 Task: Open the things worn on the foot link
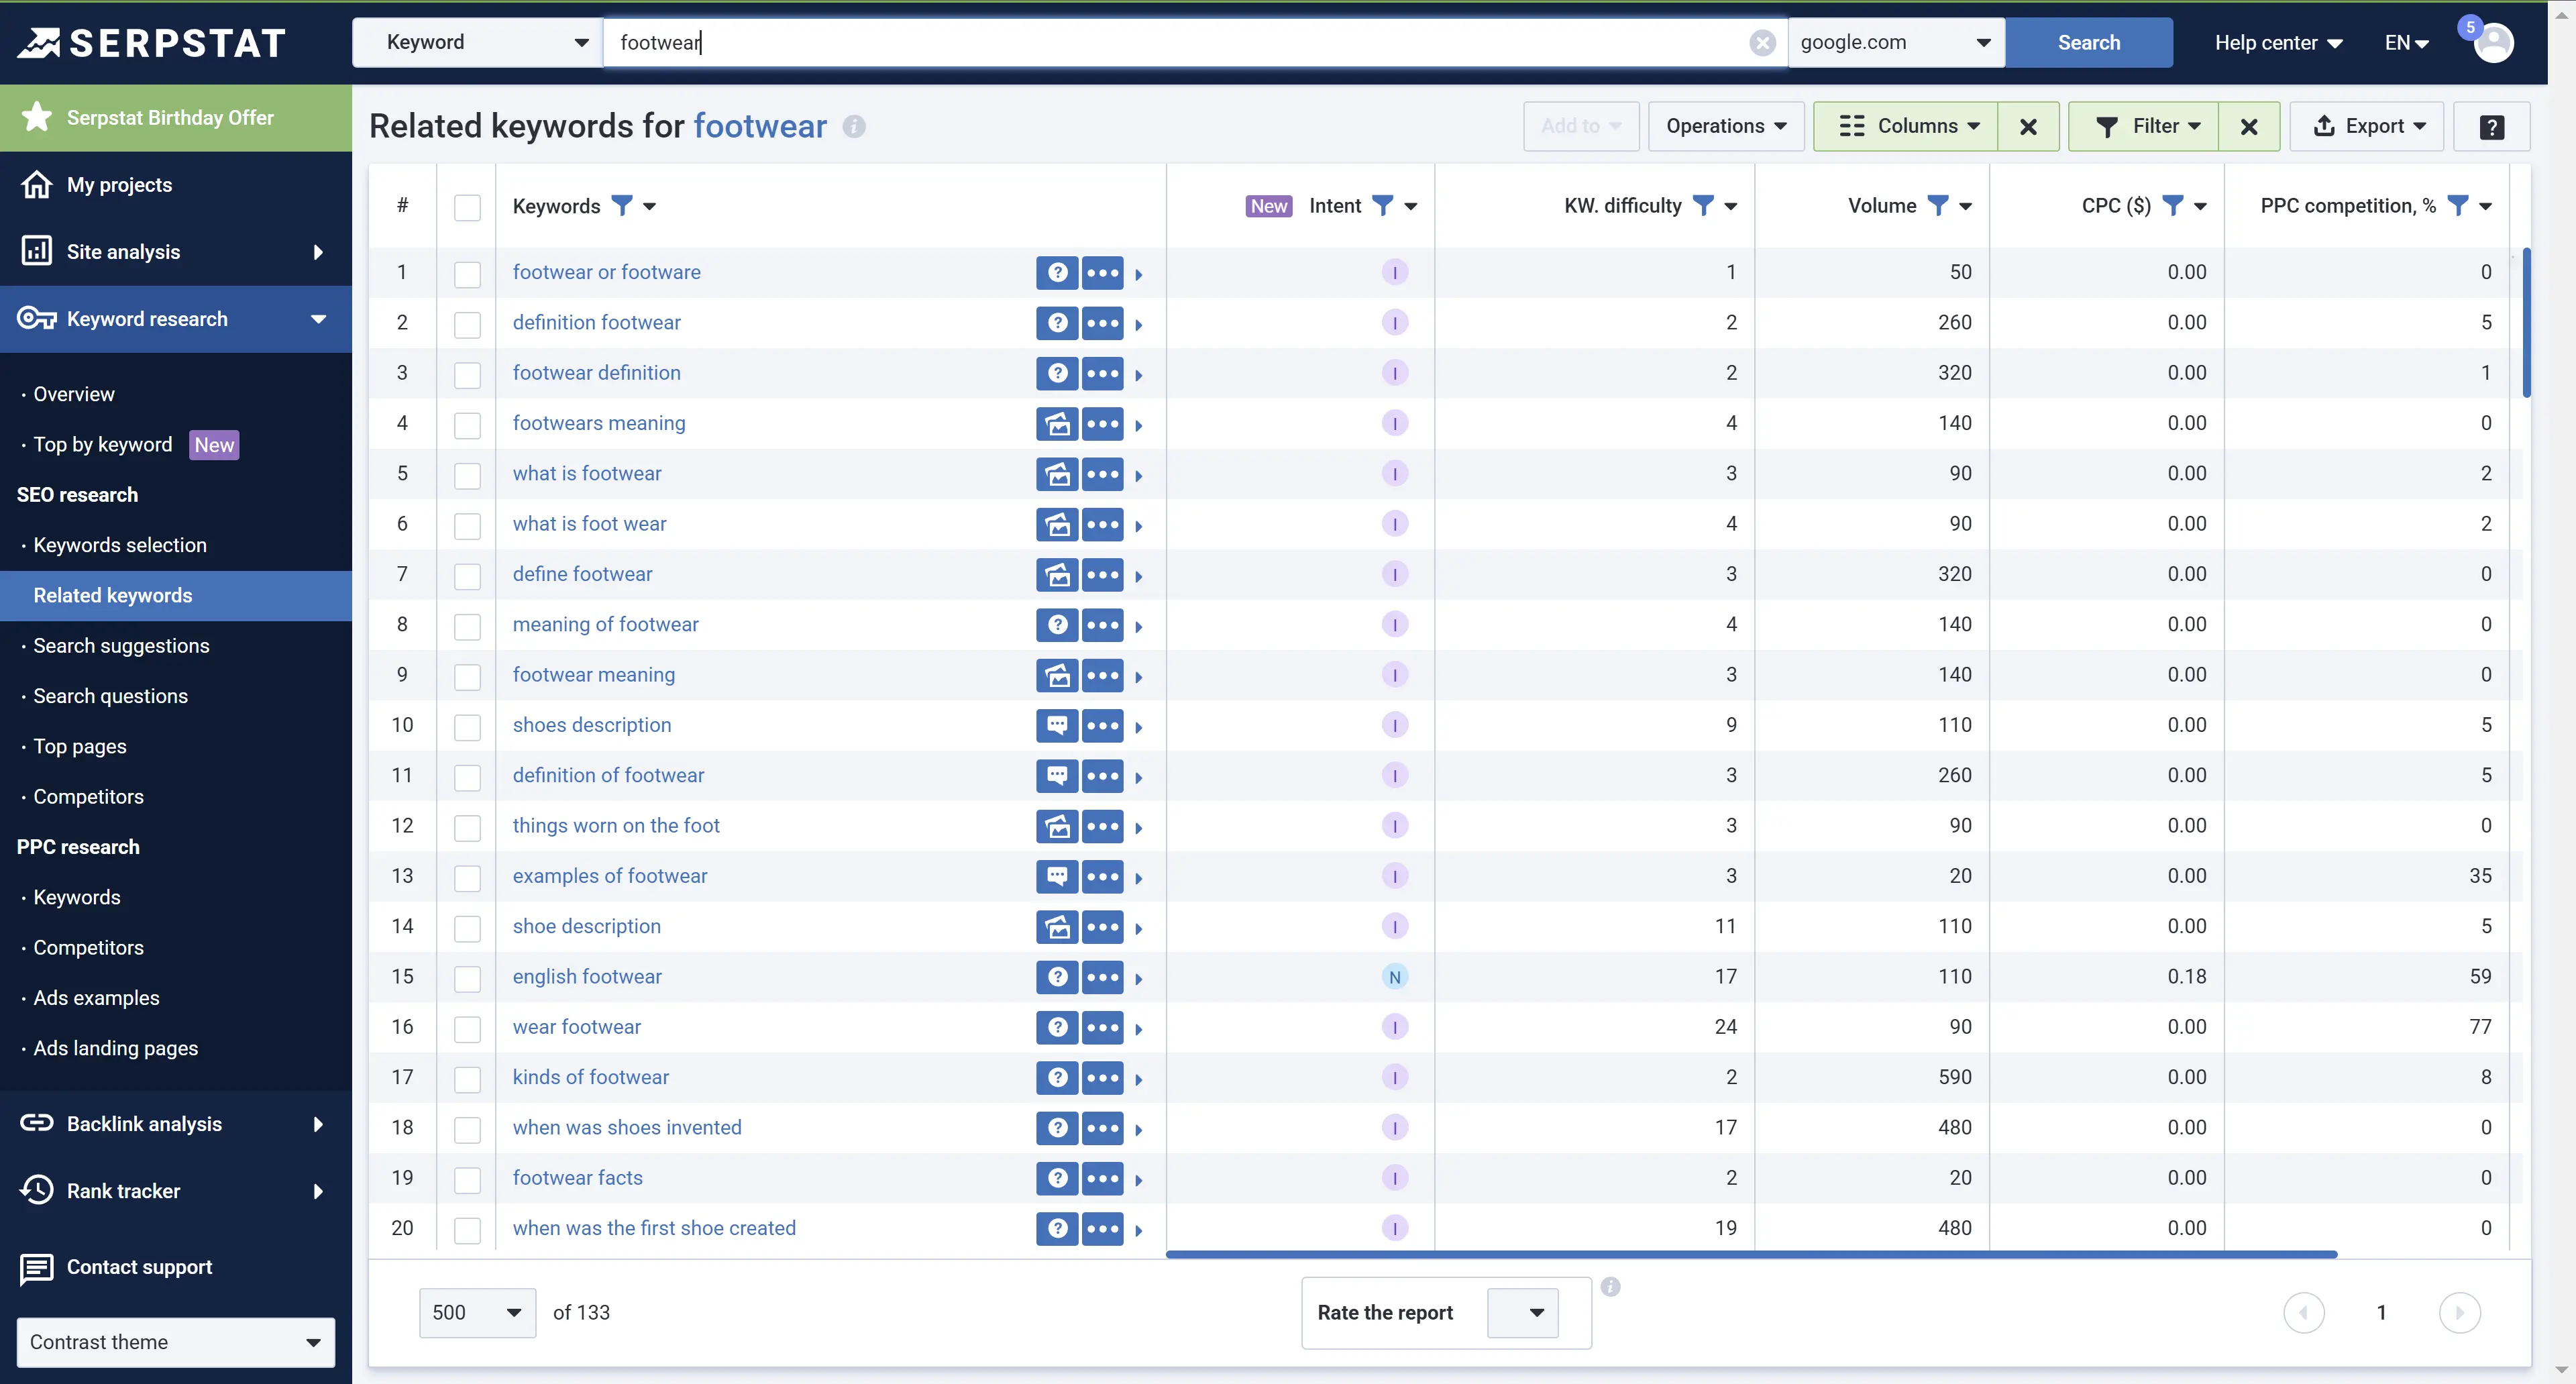[616, 826]
